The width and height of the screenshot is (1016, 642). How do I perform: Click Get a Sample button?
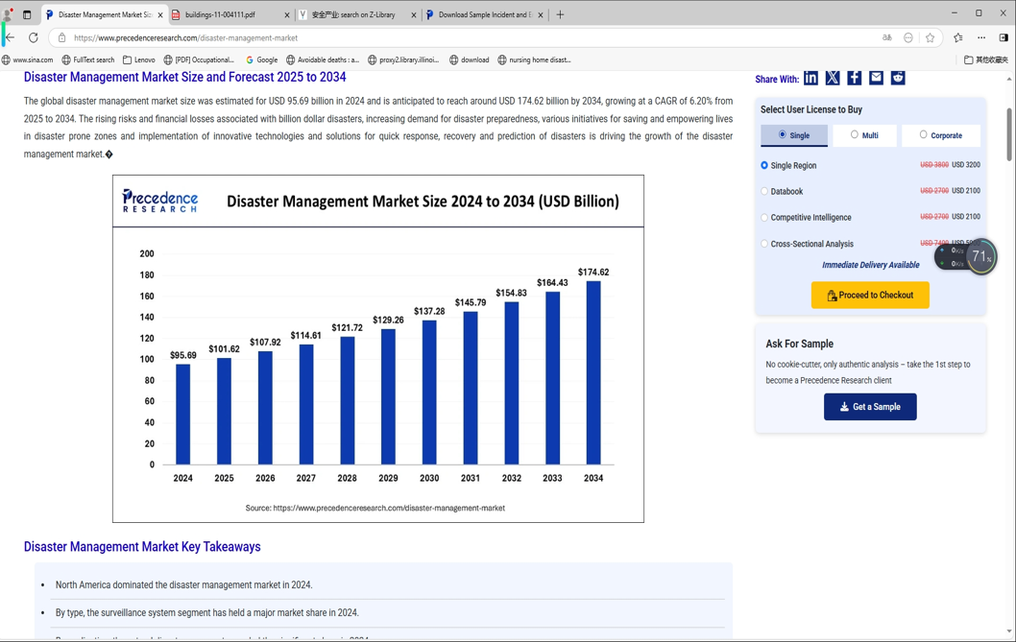[x=870, y=407]
